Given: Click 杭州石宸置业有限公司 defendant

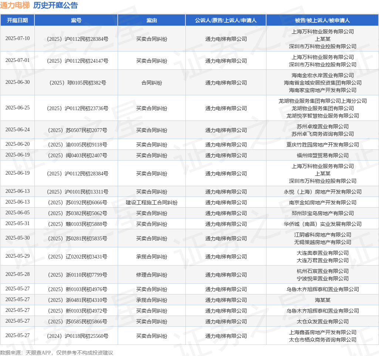Looking at the screenshot, I should 322,271.
